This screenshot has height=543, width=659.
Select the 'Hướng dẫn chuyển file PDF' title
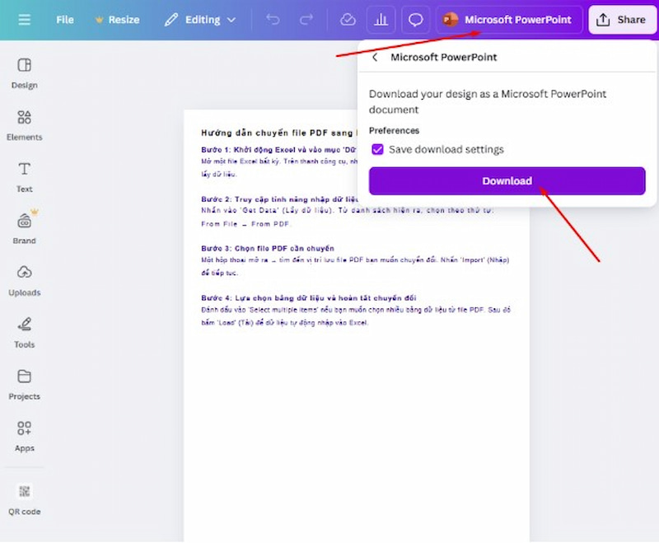tap(279, 133)
